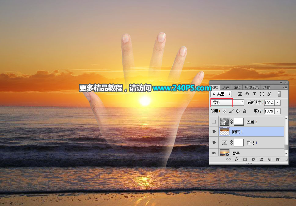Open the layer styles fx menu

(237, 159)
